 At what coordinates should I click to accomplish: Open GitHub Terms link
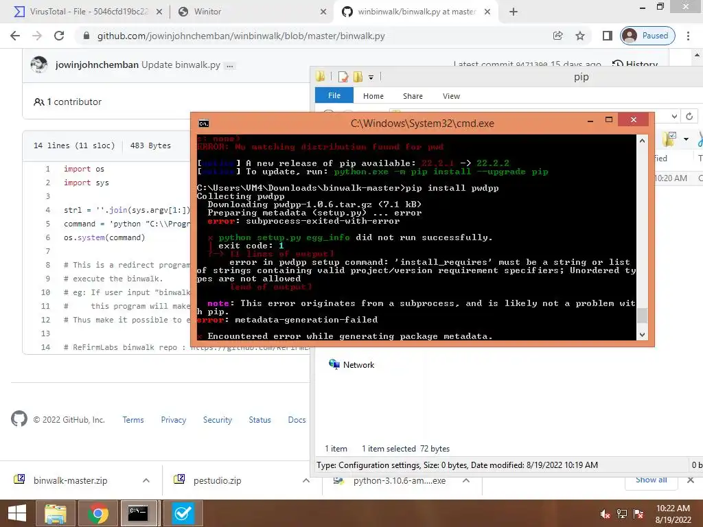point(133,420)
